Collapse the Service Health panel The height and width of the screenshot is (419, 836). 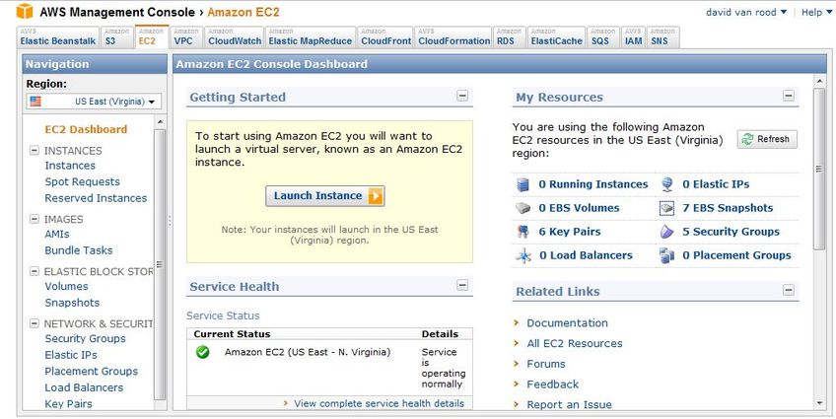point(462,285)
